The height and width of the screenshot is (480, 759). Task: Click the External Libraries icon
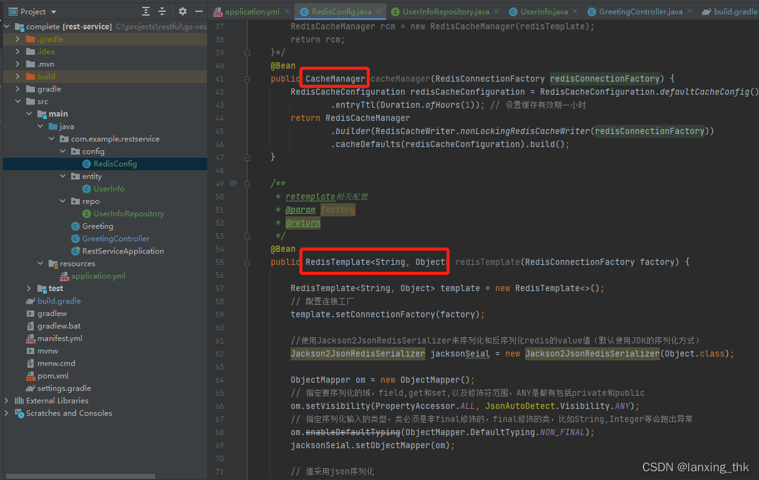[19, 401]
